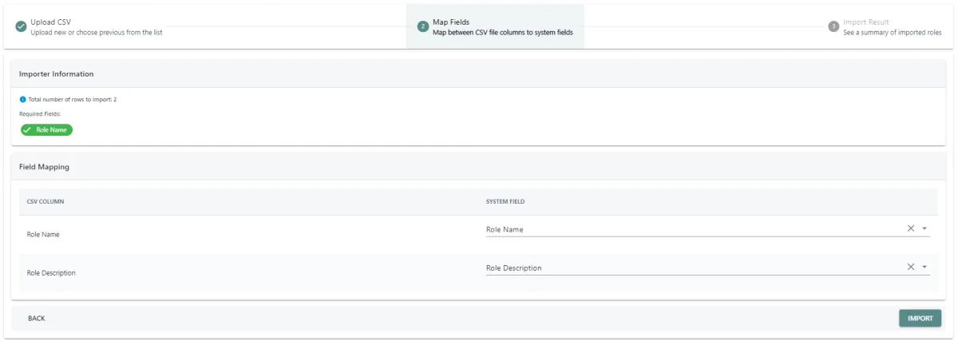Viewport: 958px width, 341px height.
Task: Click the SYSTEM FIELD header
Action: (x=505, y=201)
